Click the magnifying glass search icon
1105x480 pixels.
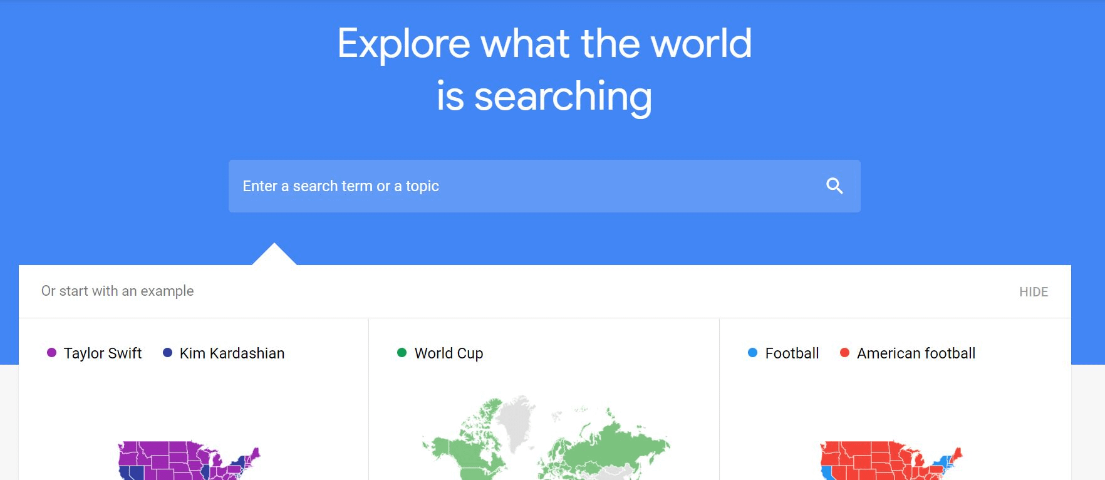(x=834, y=186)
